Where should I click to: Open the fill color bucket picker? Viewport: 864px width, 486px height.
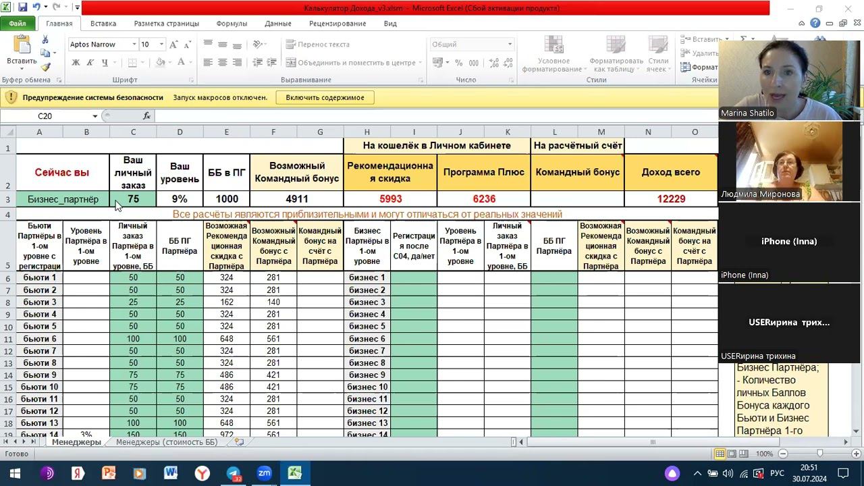pyautogui.click(x=161, y=63)
